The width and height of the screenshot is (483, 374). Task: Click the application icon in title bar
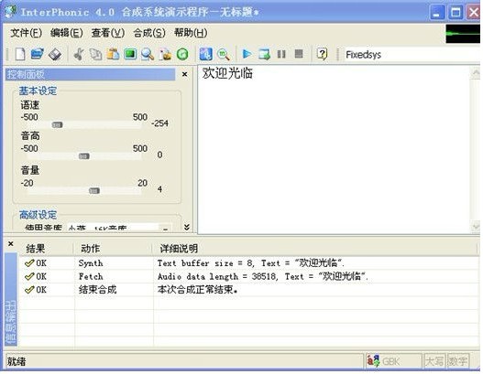tap(10, 11)
